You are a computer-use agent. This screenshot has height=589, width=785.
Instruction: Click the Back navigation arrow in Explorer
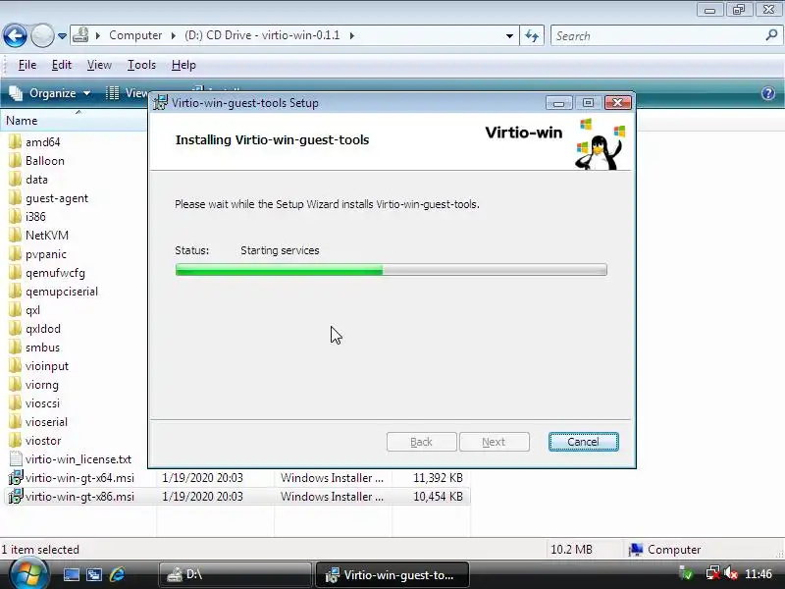point(15,35)
